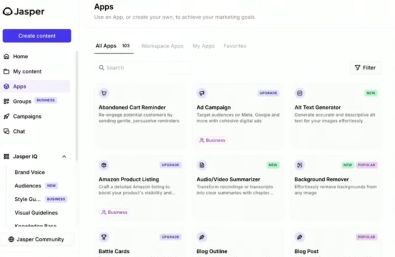Viewport: 395px width, 257px height.
Task: Click the My content folder icon
Action: tap(7, 71)
